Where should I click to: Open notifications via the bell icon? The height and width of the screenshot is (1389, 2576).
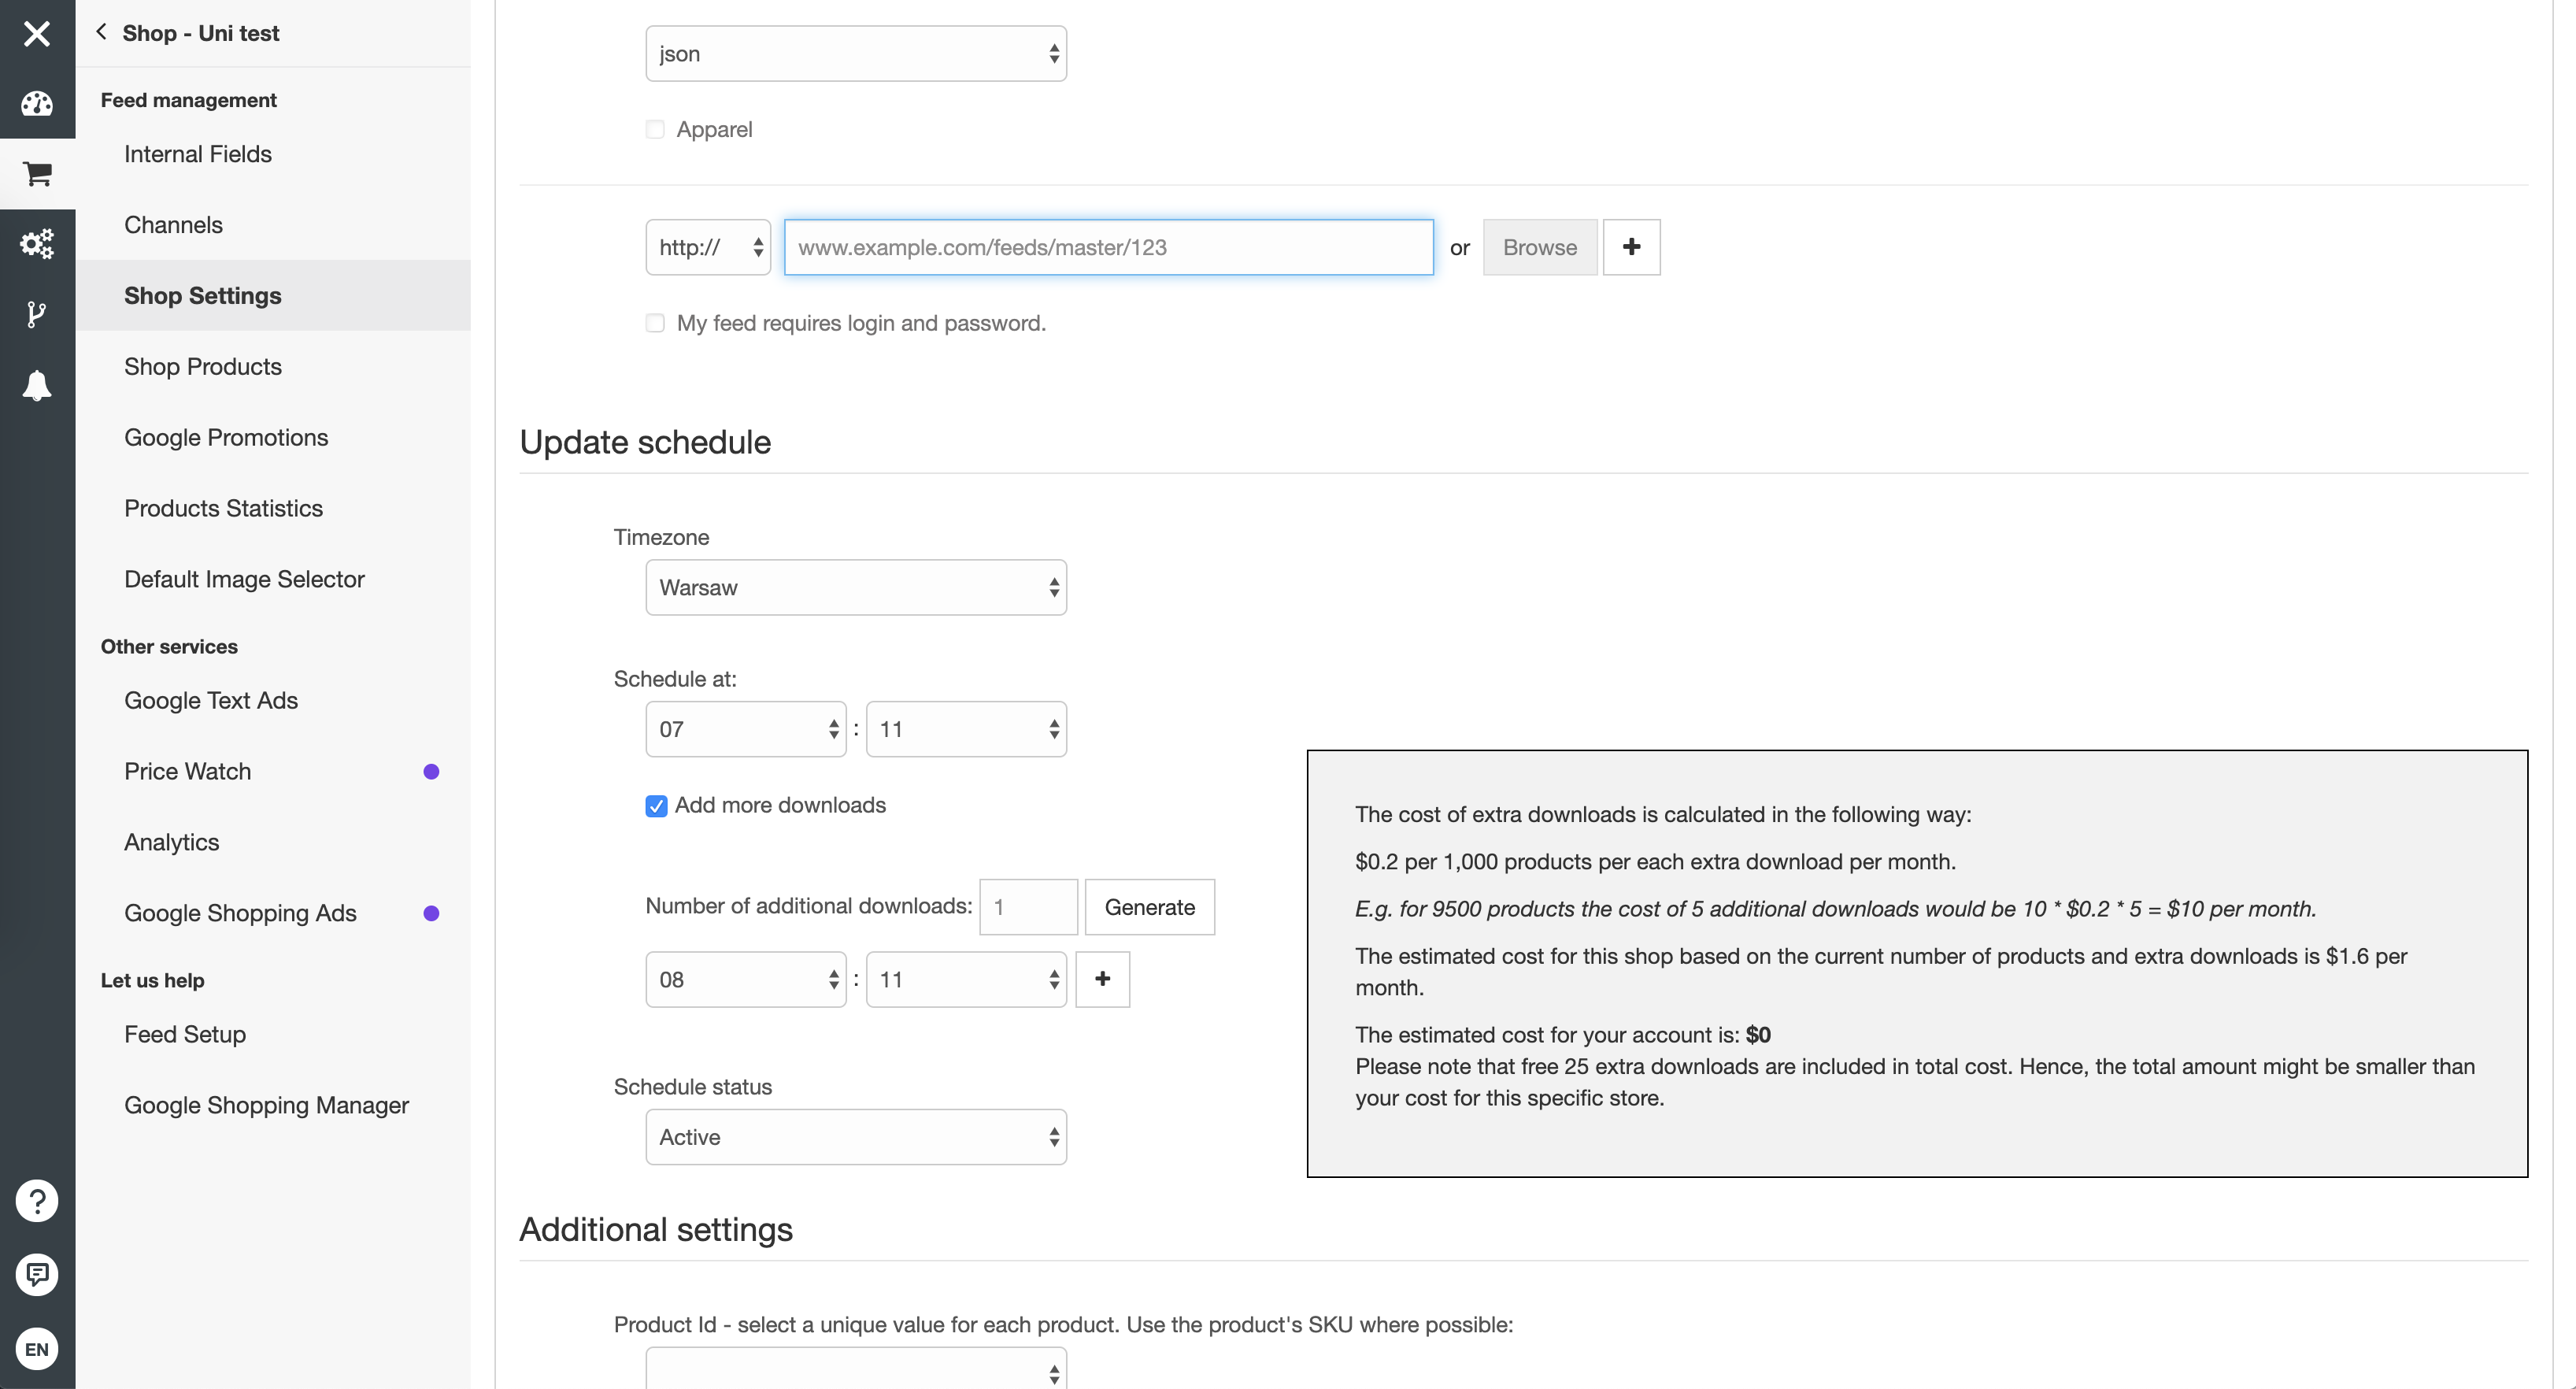click(x=37, y=385)
